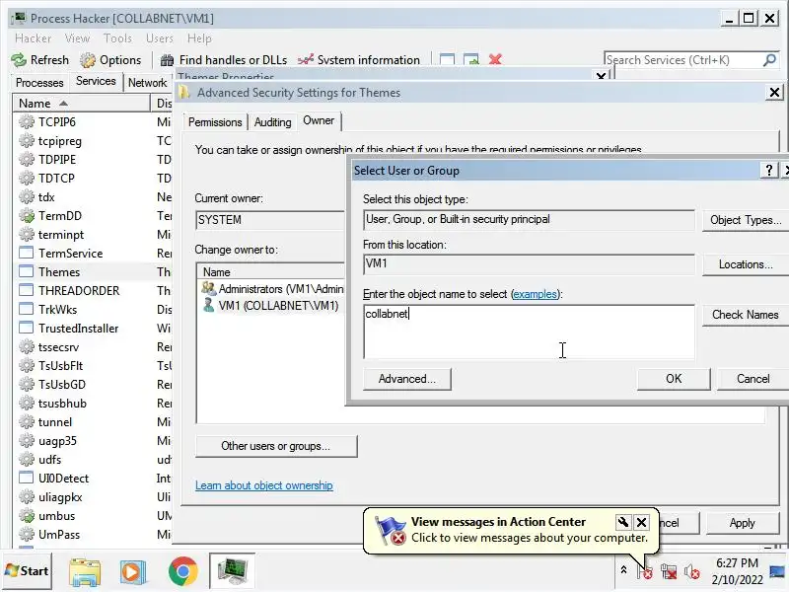
Task: Click the TermService window icon
Action: [x=27, y=253]
